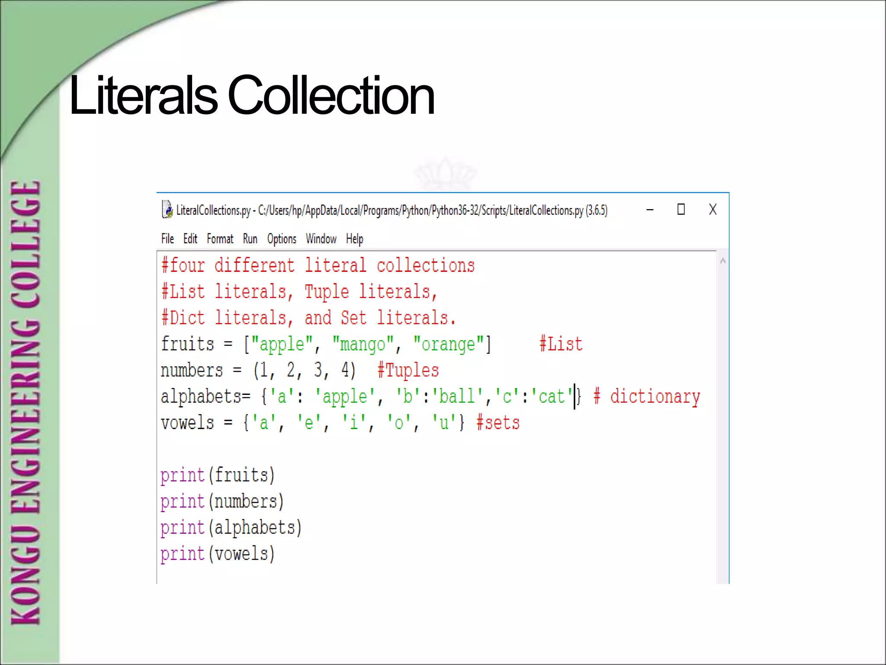886x665 pixels.
Task: Click the '# dictionary' comment text
Action: (x=646, y=397)
